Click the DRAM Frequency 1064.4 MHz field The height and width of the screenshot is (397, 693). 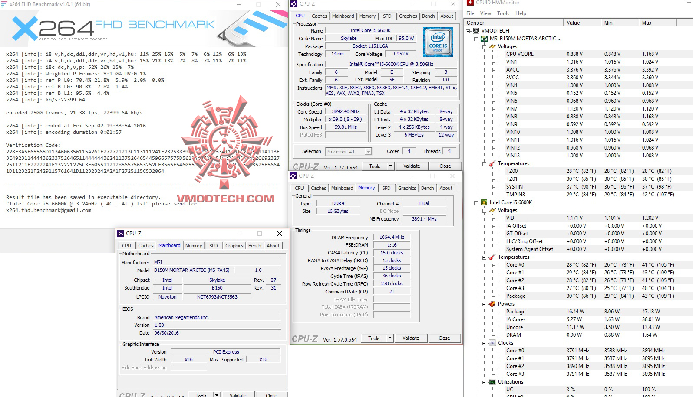click(x=392, y=238)
